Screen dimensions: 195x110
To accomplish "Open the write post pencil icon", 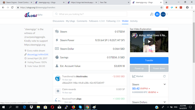I will point(152,14).
